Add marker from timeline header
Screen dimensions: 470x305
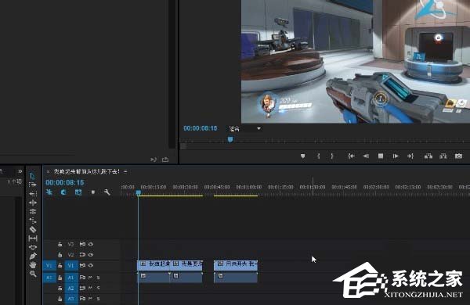coord(93,192)
